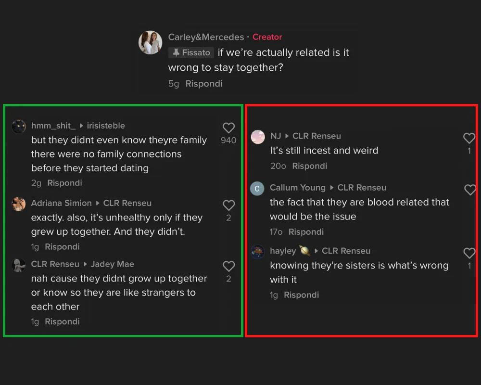Click Rispondi under Callum Young's comment
The width and height of the screenshot is (481, 385).
[306, 232]
